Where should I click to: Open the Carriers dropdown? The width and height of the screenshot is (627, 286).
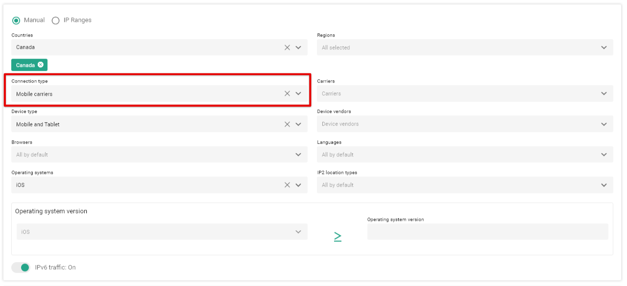tap(464, 93)
